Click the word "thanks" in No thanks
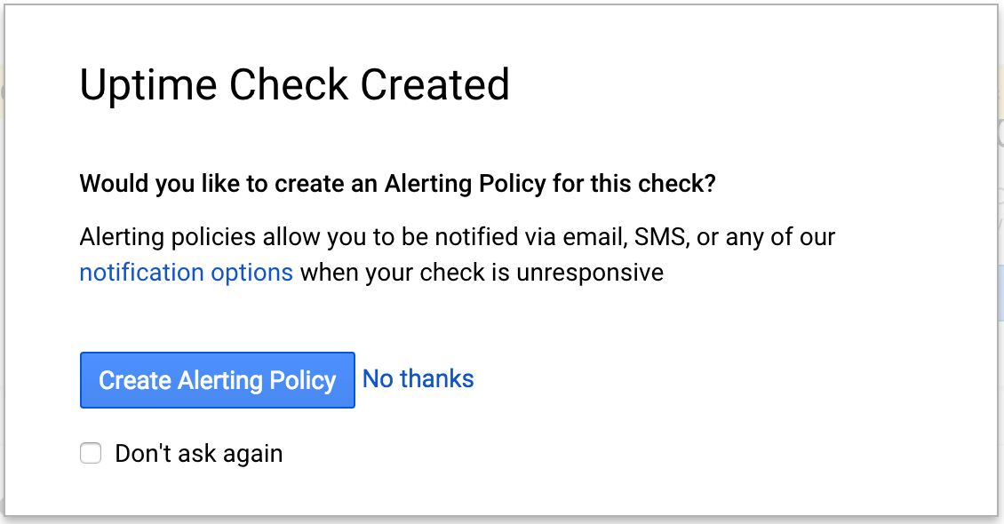The height and width of the screenshot is (524, 1004). pos(436,379)
